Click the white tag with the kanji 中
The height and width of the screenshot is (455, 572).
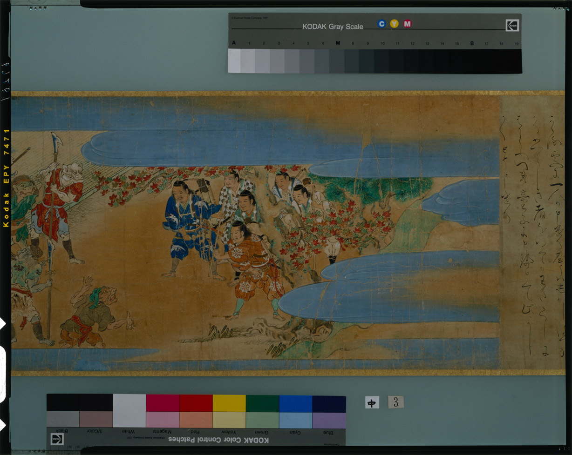tap(372, 403)
